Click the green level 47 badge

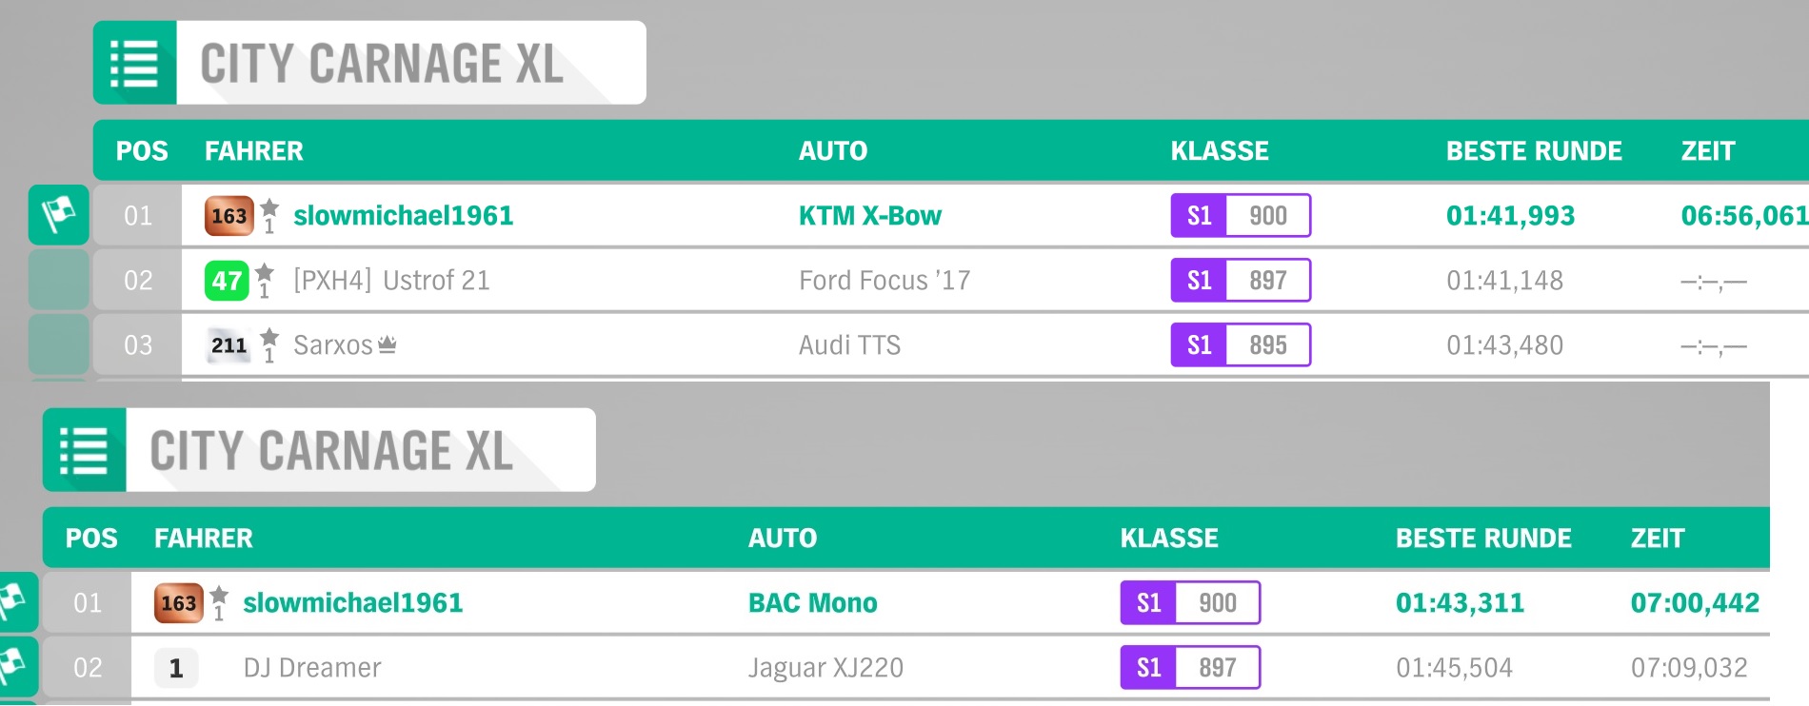[x=227, y=281]
